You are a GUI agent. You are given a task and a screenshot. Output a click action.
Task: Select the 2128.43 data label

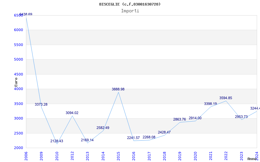[57, 141]
